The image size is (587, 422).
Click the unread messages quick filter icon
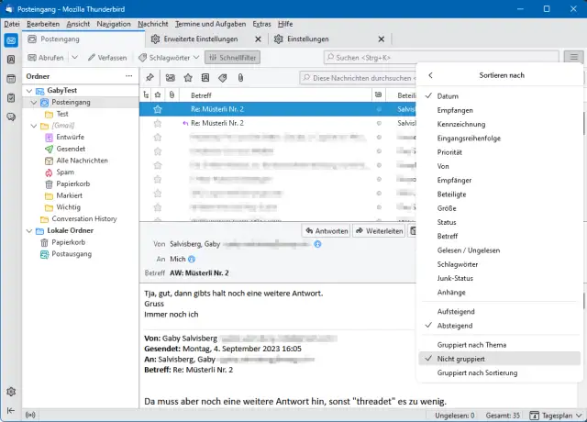tap(170, 78)
